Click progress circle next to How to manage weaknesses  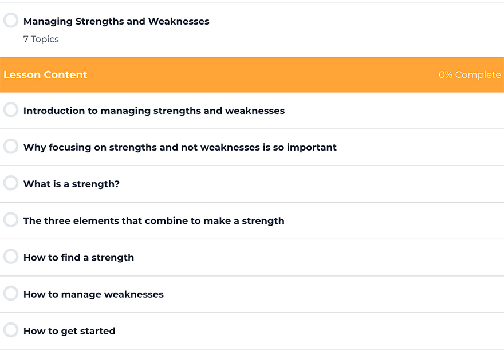tap(11, 293)
